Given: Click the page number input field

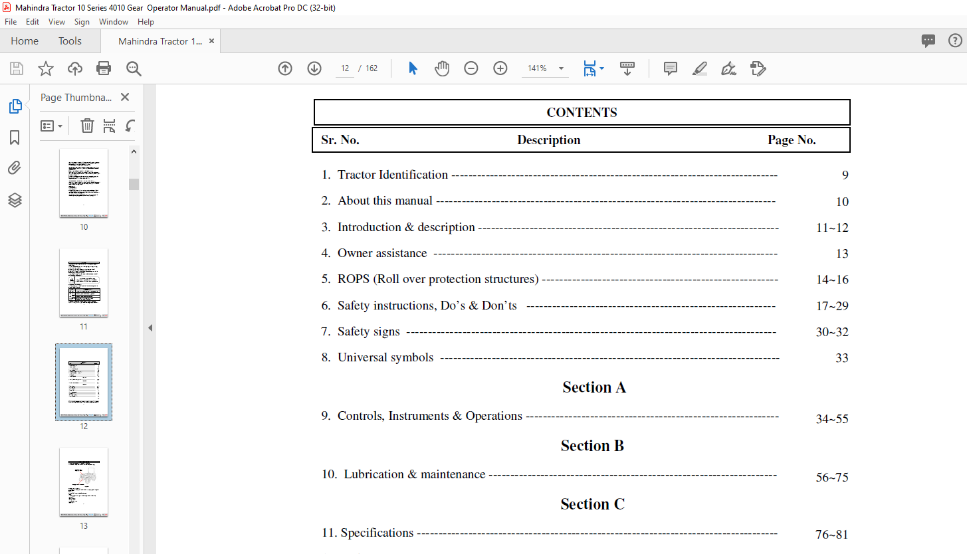Looking at the screenshot, I should (344, 68).
